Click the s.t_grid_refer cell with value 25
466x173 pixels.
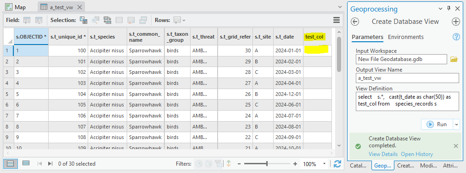pyautogui.click(x=236, y=105)
